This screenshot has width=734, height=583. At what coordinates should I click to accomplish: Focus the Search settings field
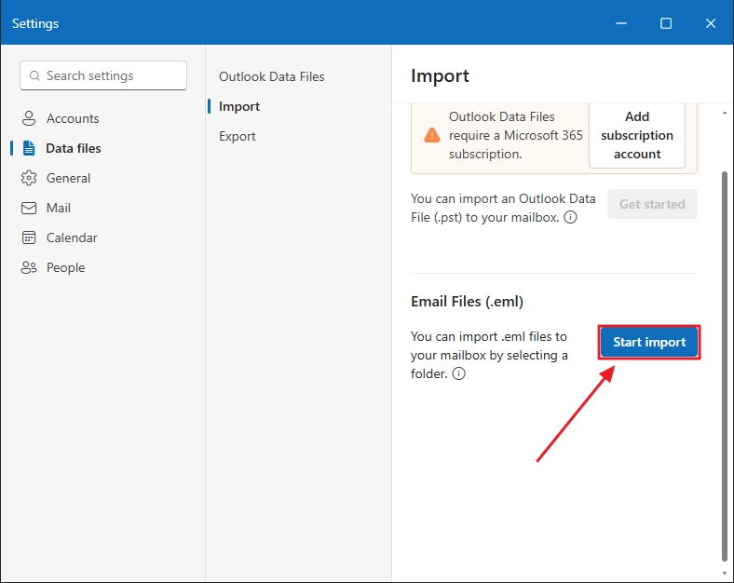pos(103,75)
